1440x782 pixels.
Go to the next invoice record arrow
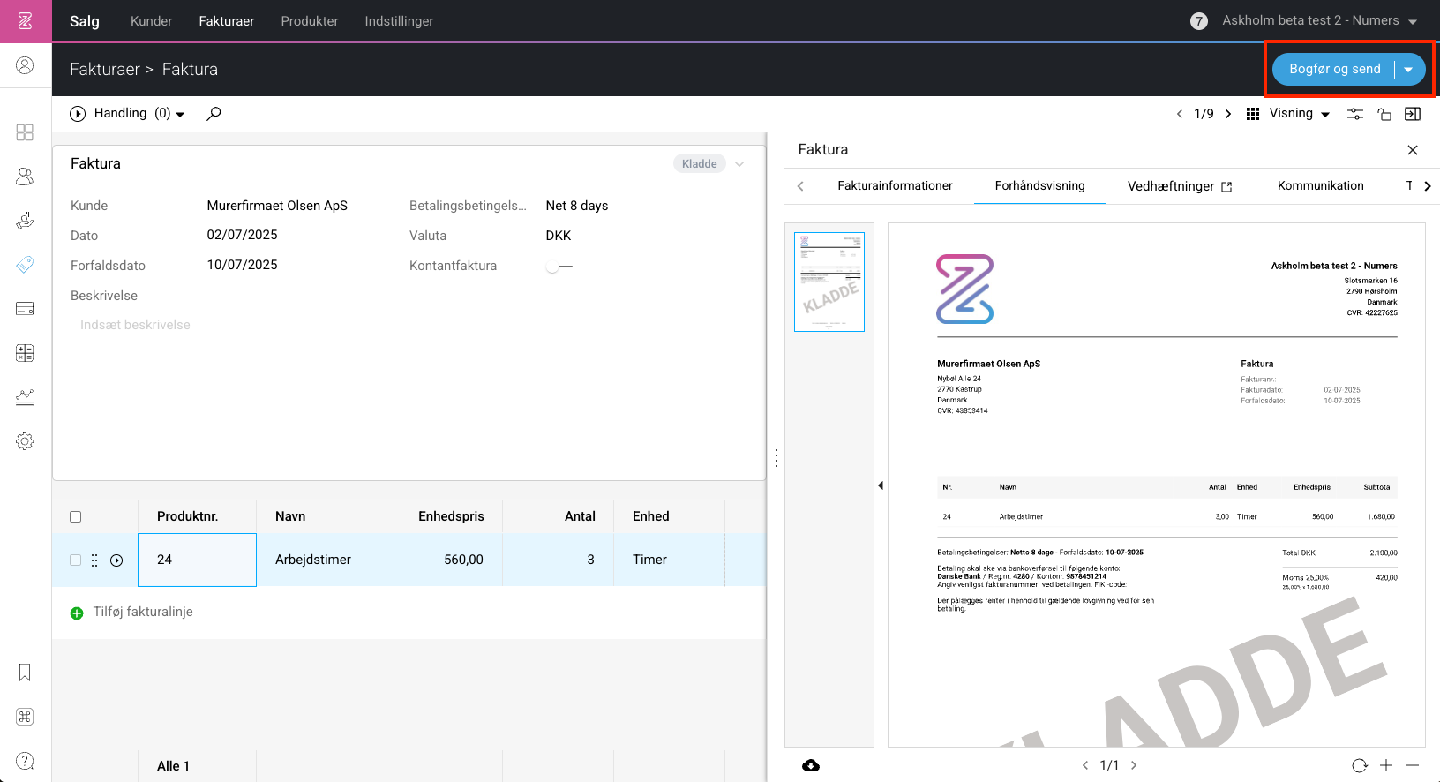click(1228, 114)
